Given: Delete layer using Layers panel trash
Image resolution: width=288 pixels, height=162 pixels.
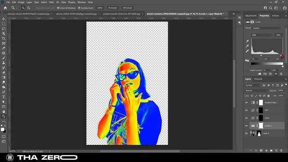Looking at the screenshot, I should 281,151.
